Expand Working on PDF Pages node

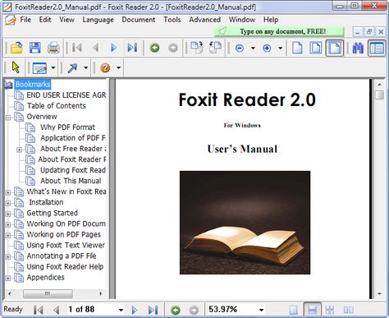tap(8, 235)
